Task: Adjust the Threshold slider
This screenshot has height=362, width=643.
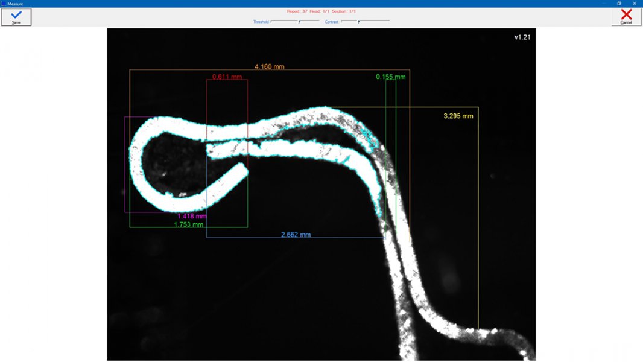Action: click(x=295, y=21)
